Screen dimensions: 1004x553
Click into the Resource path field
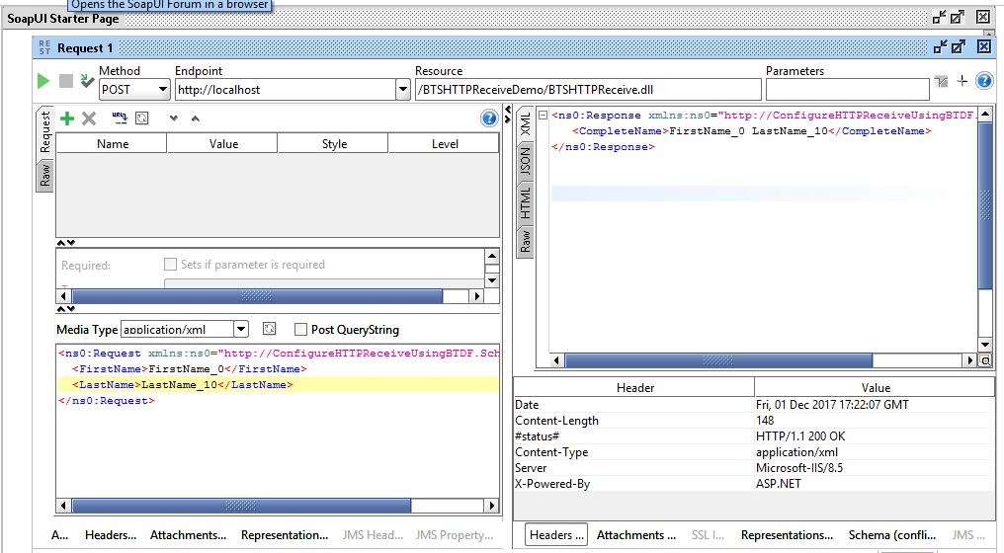588,90
